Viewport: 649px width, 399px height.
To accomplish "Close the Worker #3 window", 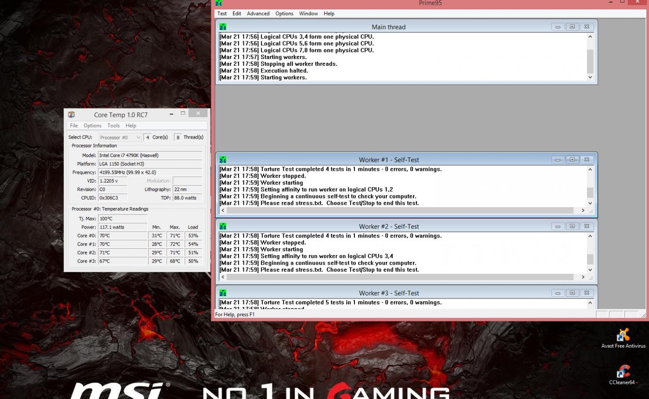I will pyautogui.click(x=587, y=293).
